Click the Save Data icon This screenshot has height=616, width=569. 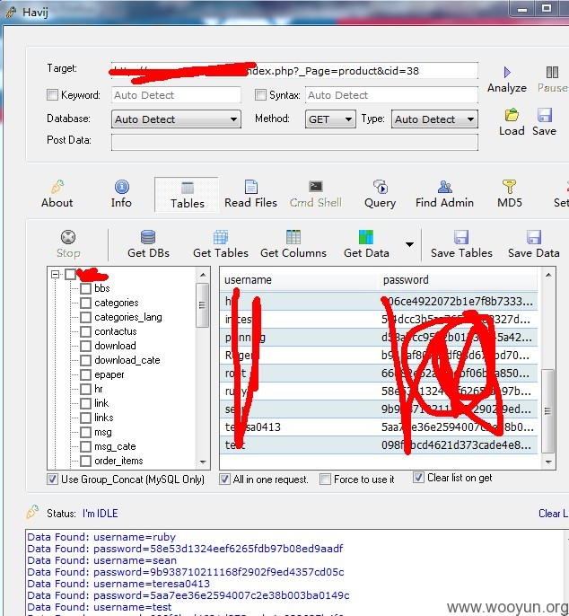534,237
